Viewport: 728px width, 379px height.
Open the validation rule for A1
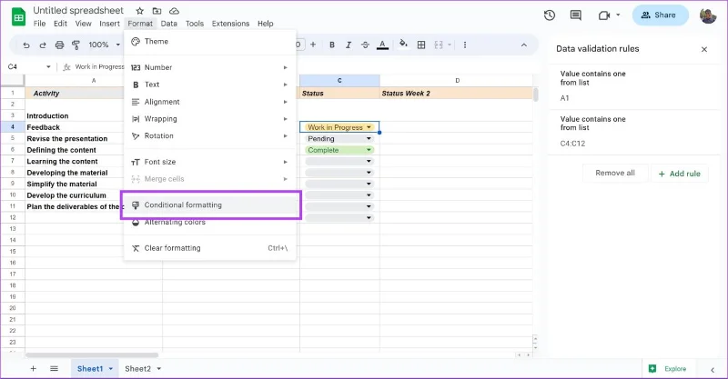pyautogui.click(x=633, y=86)
